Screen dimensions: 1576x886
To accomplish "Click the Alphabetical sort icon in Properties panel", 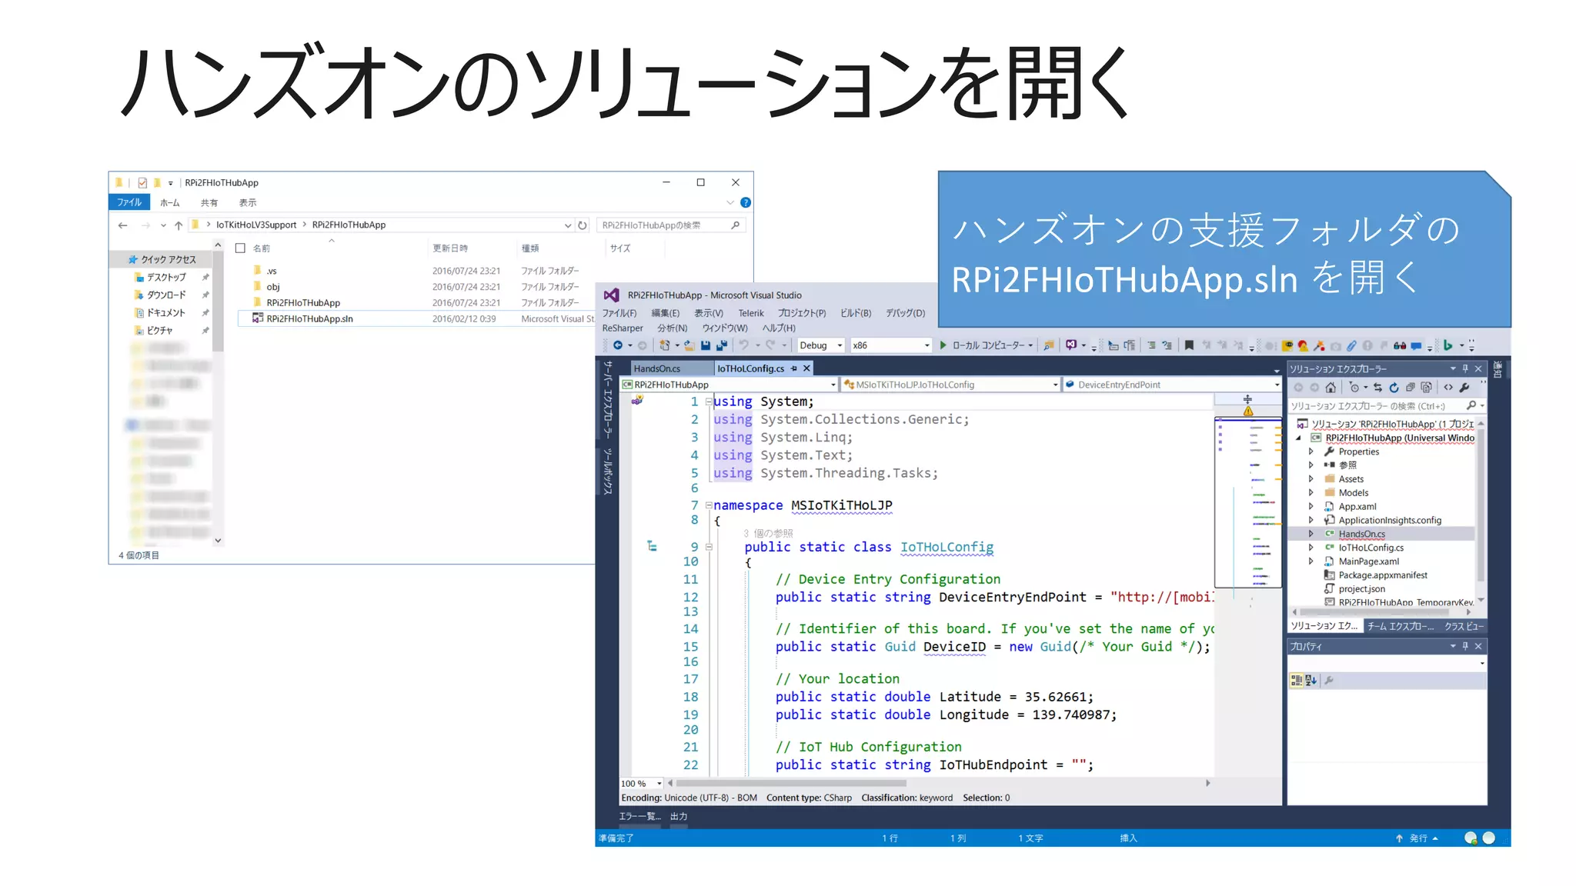I will [x=1311, y=681].
